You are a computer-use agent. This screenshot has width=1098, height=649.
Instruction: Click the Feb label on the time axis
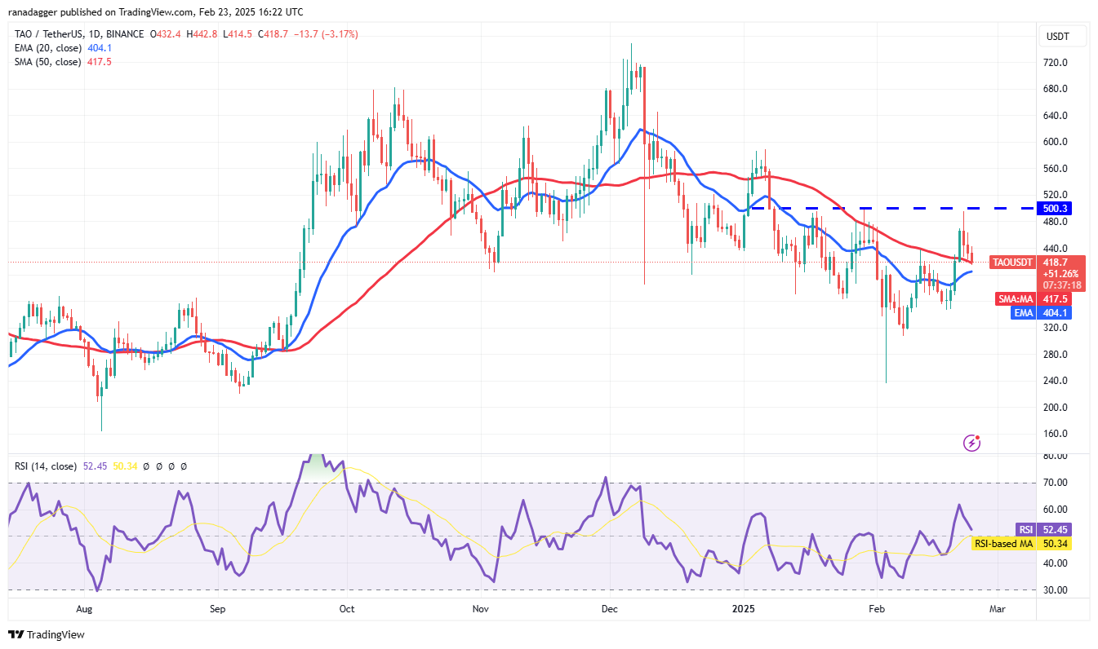pyautogui.click(x=875, y=608)
